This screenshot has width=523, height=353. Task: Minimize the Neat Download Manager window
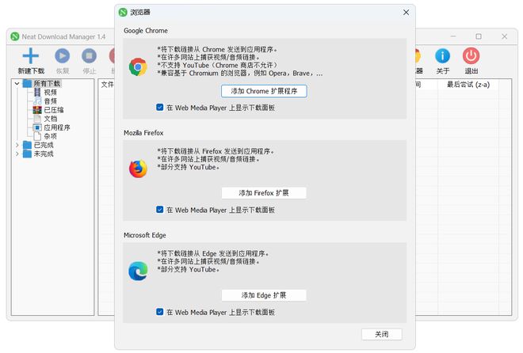pyautogui.click(x=453, y=36)
